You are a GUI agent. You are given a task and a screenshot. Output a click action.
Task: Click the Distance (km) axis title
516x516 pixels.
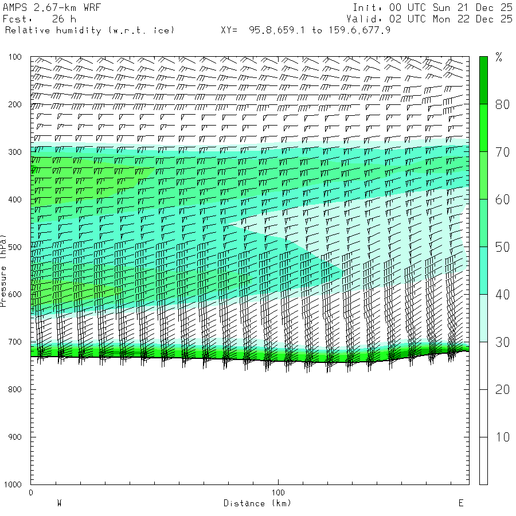pos(257,503)
